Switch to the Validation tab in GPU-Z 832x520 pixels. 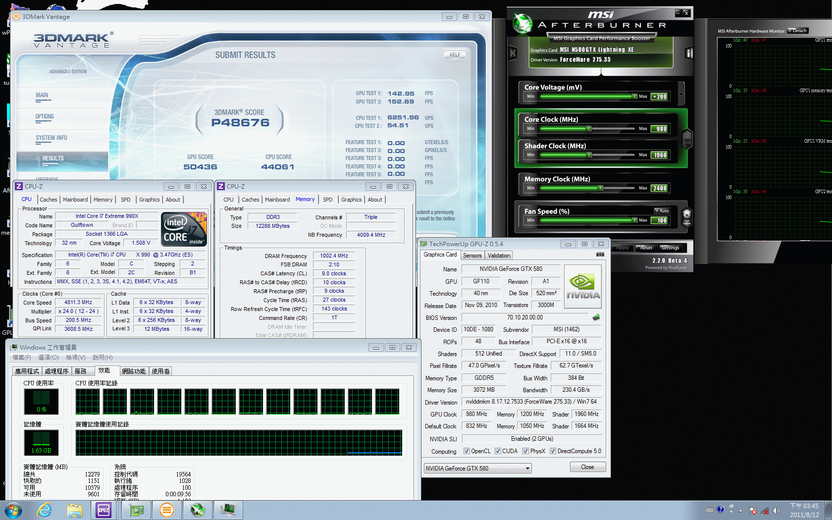point(499,256)
